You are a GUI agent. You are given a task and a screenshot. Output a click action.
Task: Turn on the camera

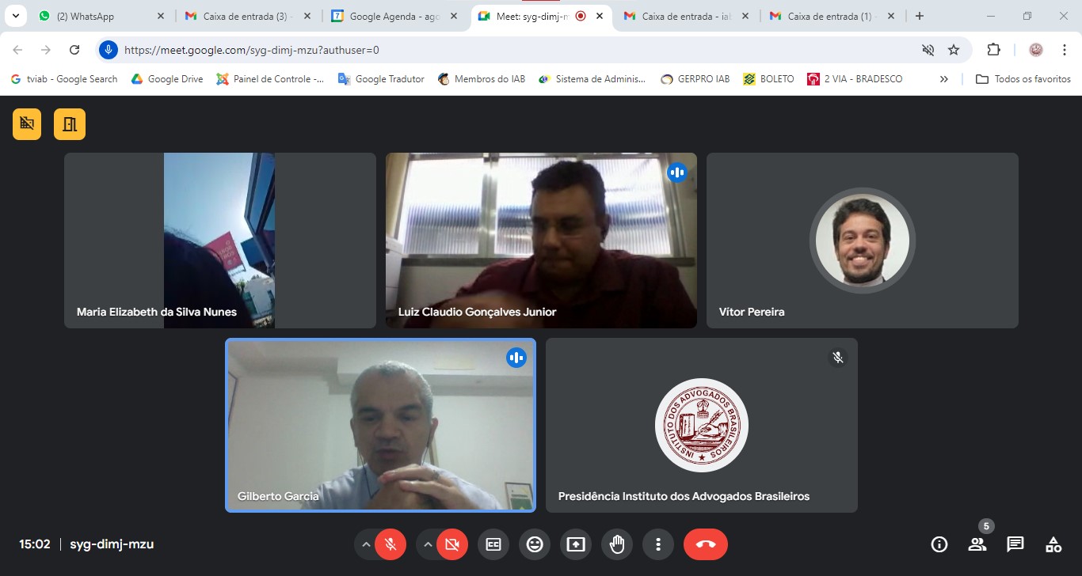pyautogui.click(x=452, y=544)
